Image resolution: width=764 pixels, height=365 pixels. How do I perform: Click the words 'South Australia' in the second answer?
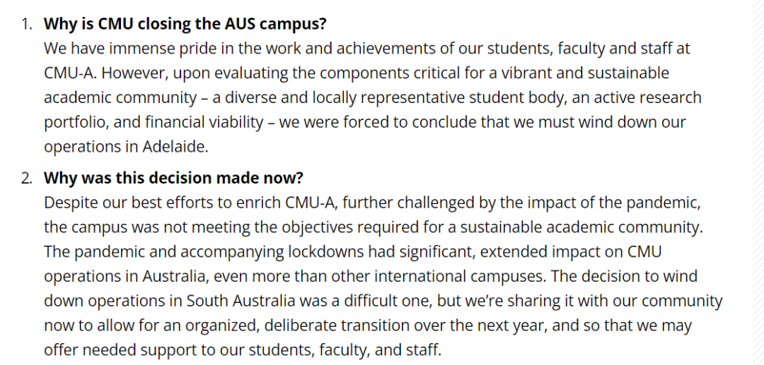[x=241, y=301]
